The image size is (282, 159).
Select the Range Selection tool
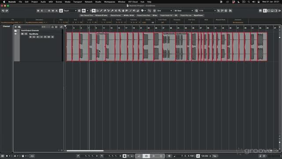coord(97,11)
